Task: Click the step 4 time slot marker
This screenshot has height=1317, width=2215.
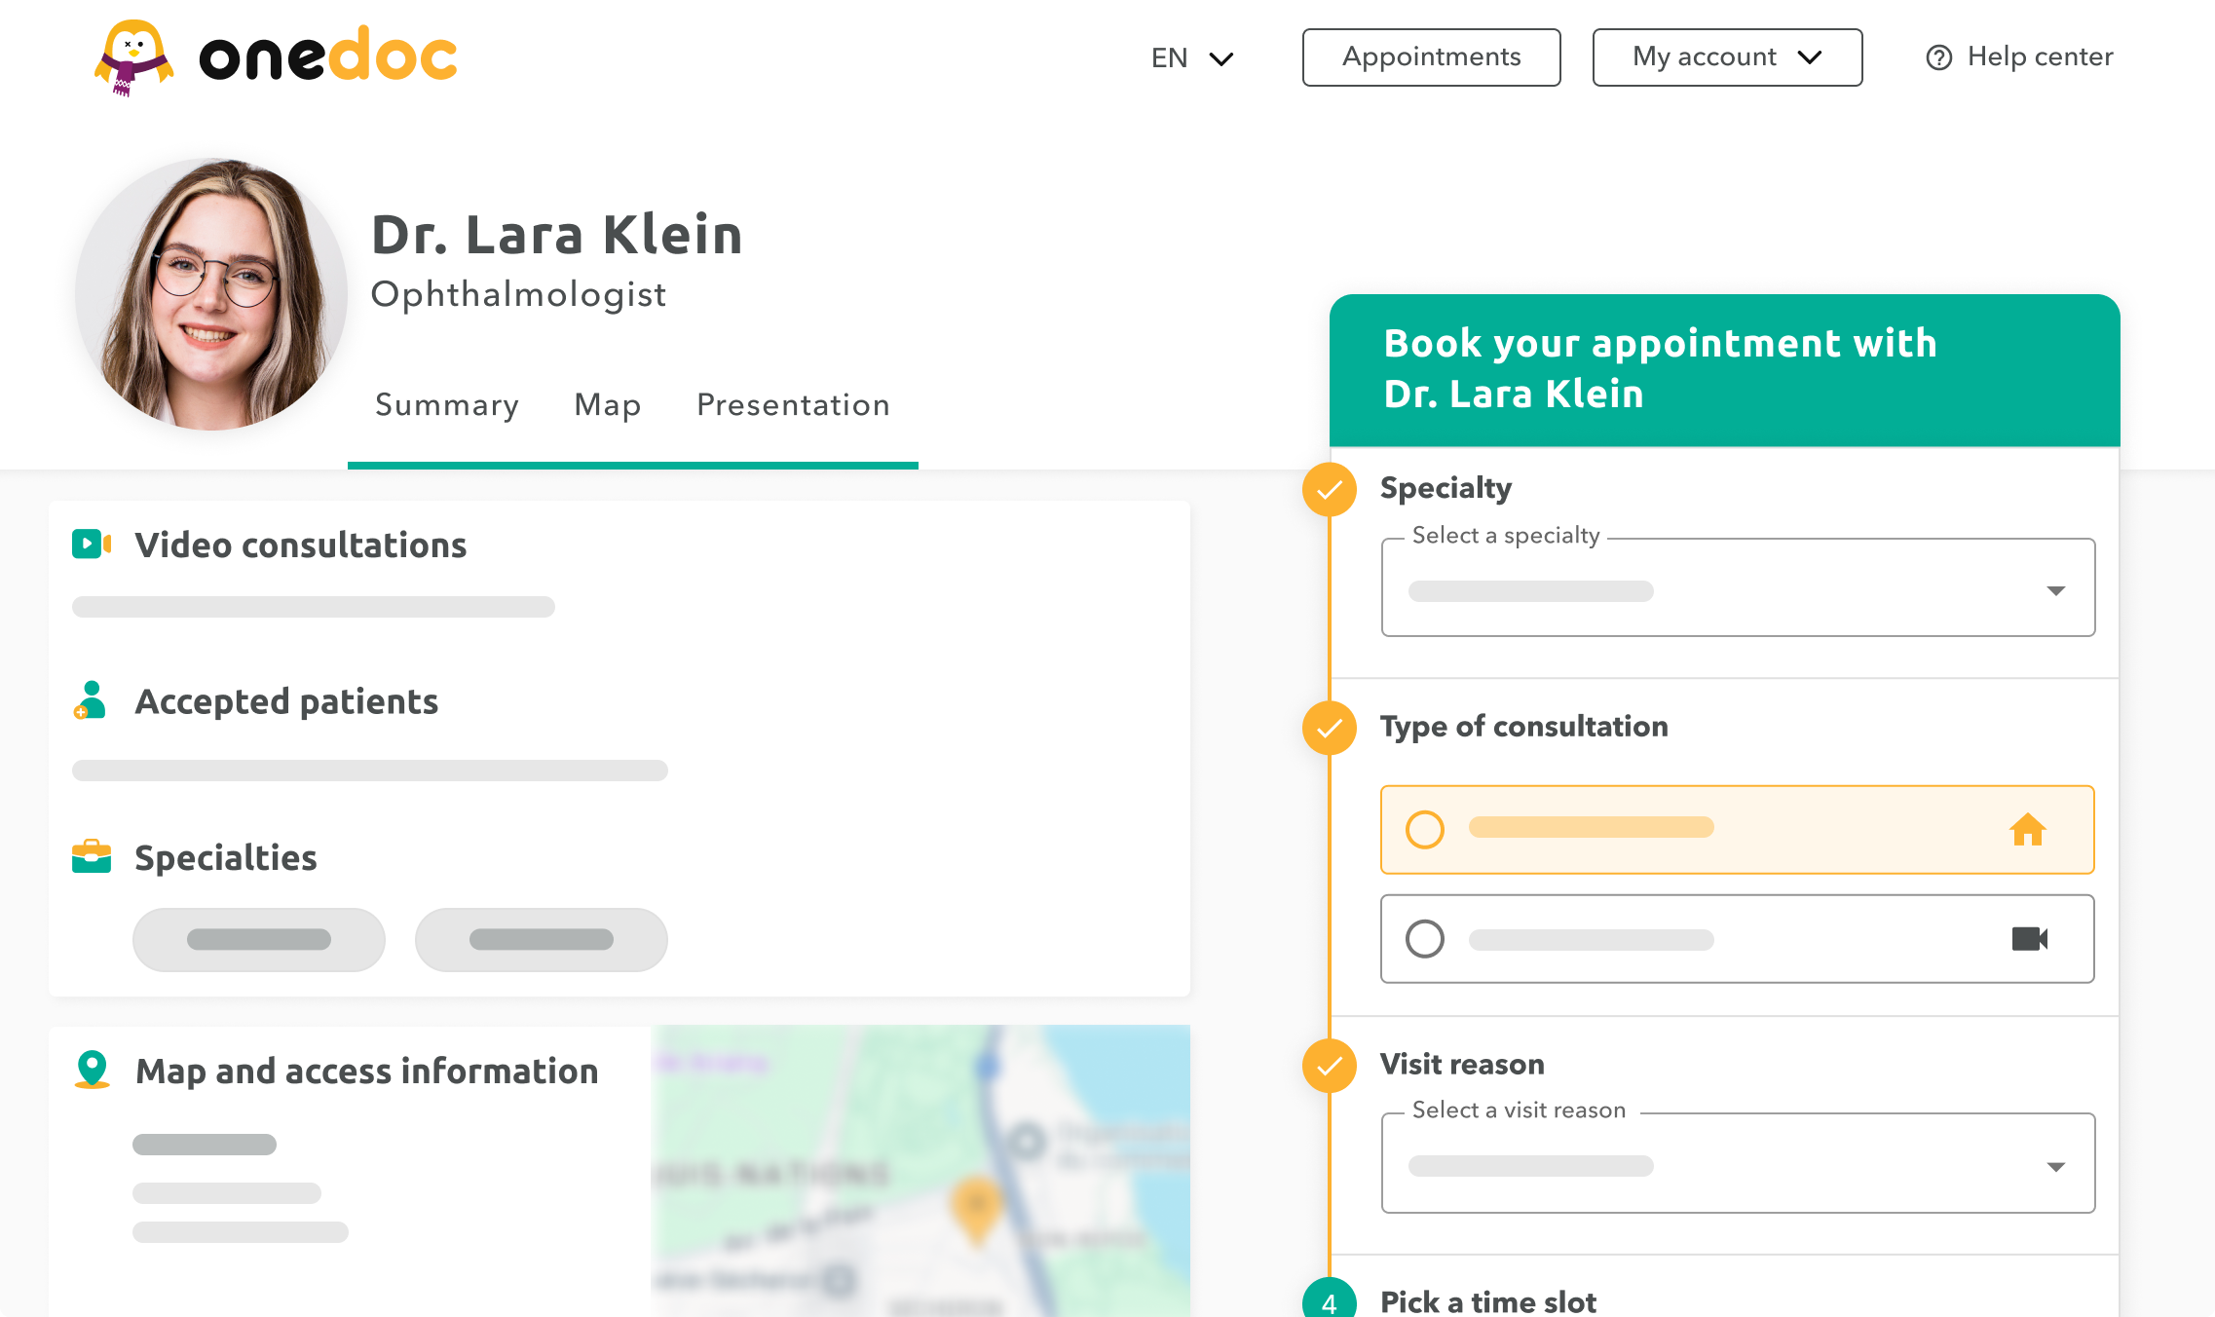Action: point(1330,1301)
